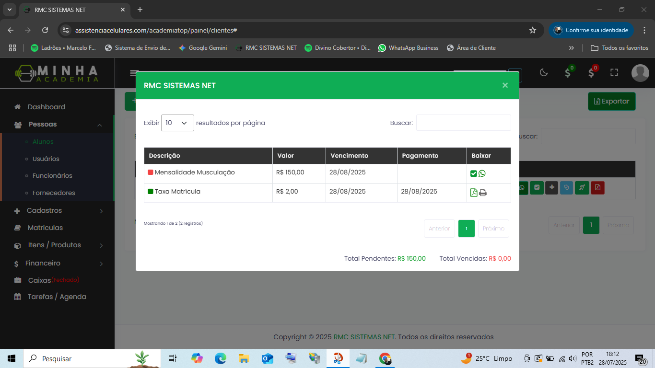The width and height of the screenshot is (655, 368).
Task: Click Anterior in the modal pagination
Action: pos(439,229)
